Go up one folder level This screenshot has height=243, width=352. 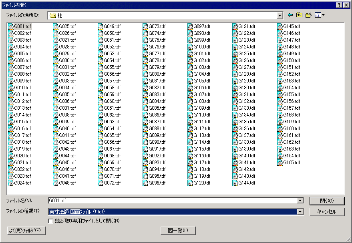tap(299, 15)
